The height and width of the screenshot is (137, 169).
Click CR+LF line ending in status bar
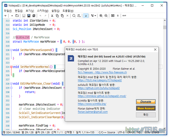point(131,132)
